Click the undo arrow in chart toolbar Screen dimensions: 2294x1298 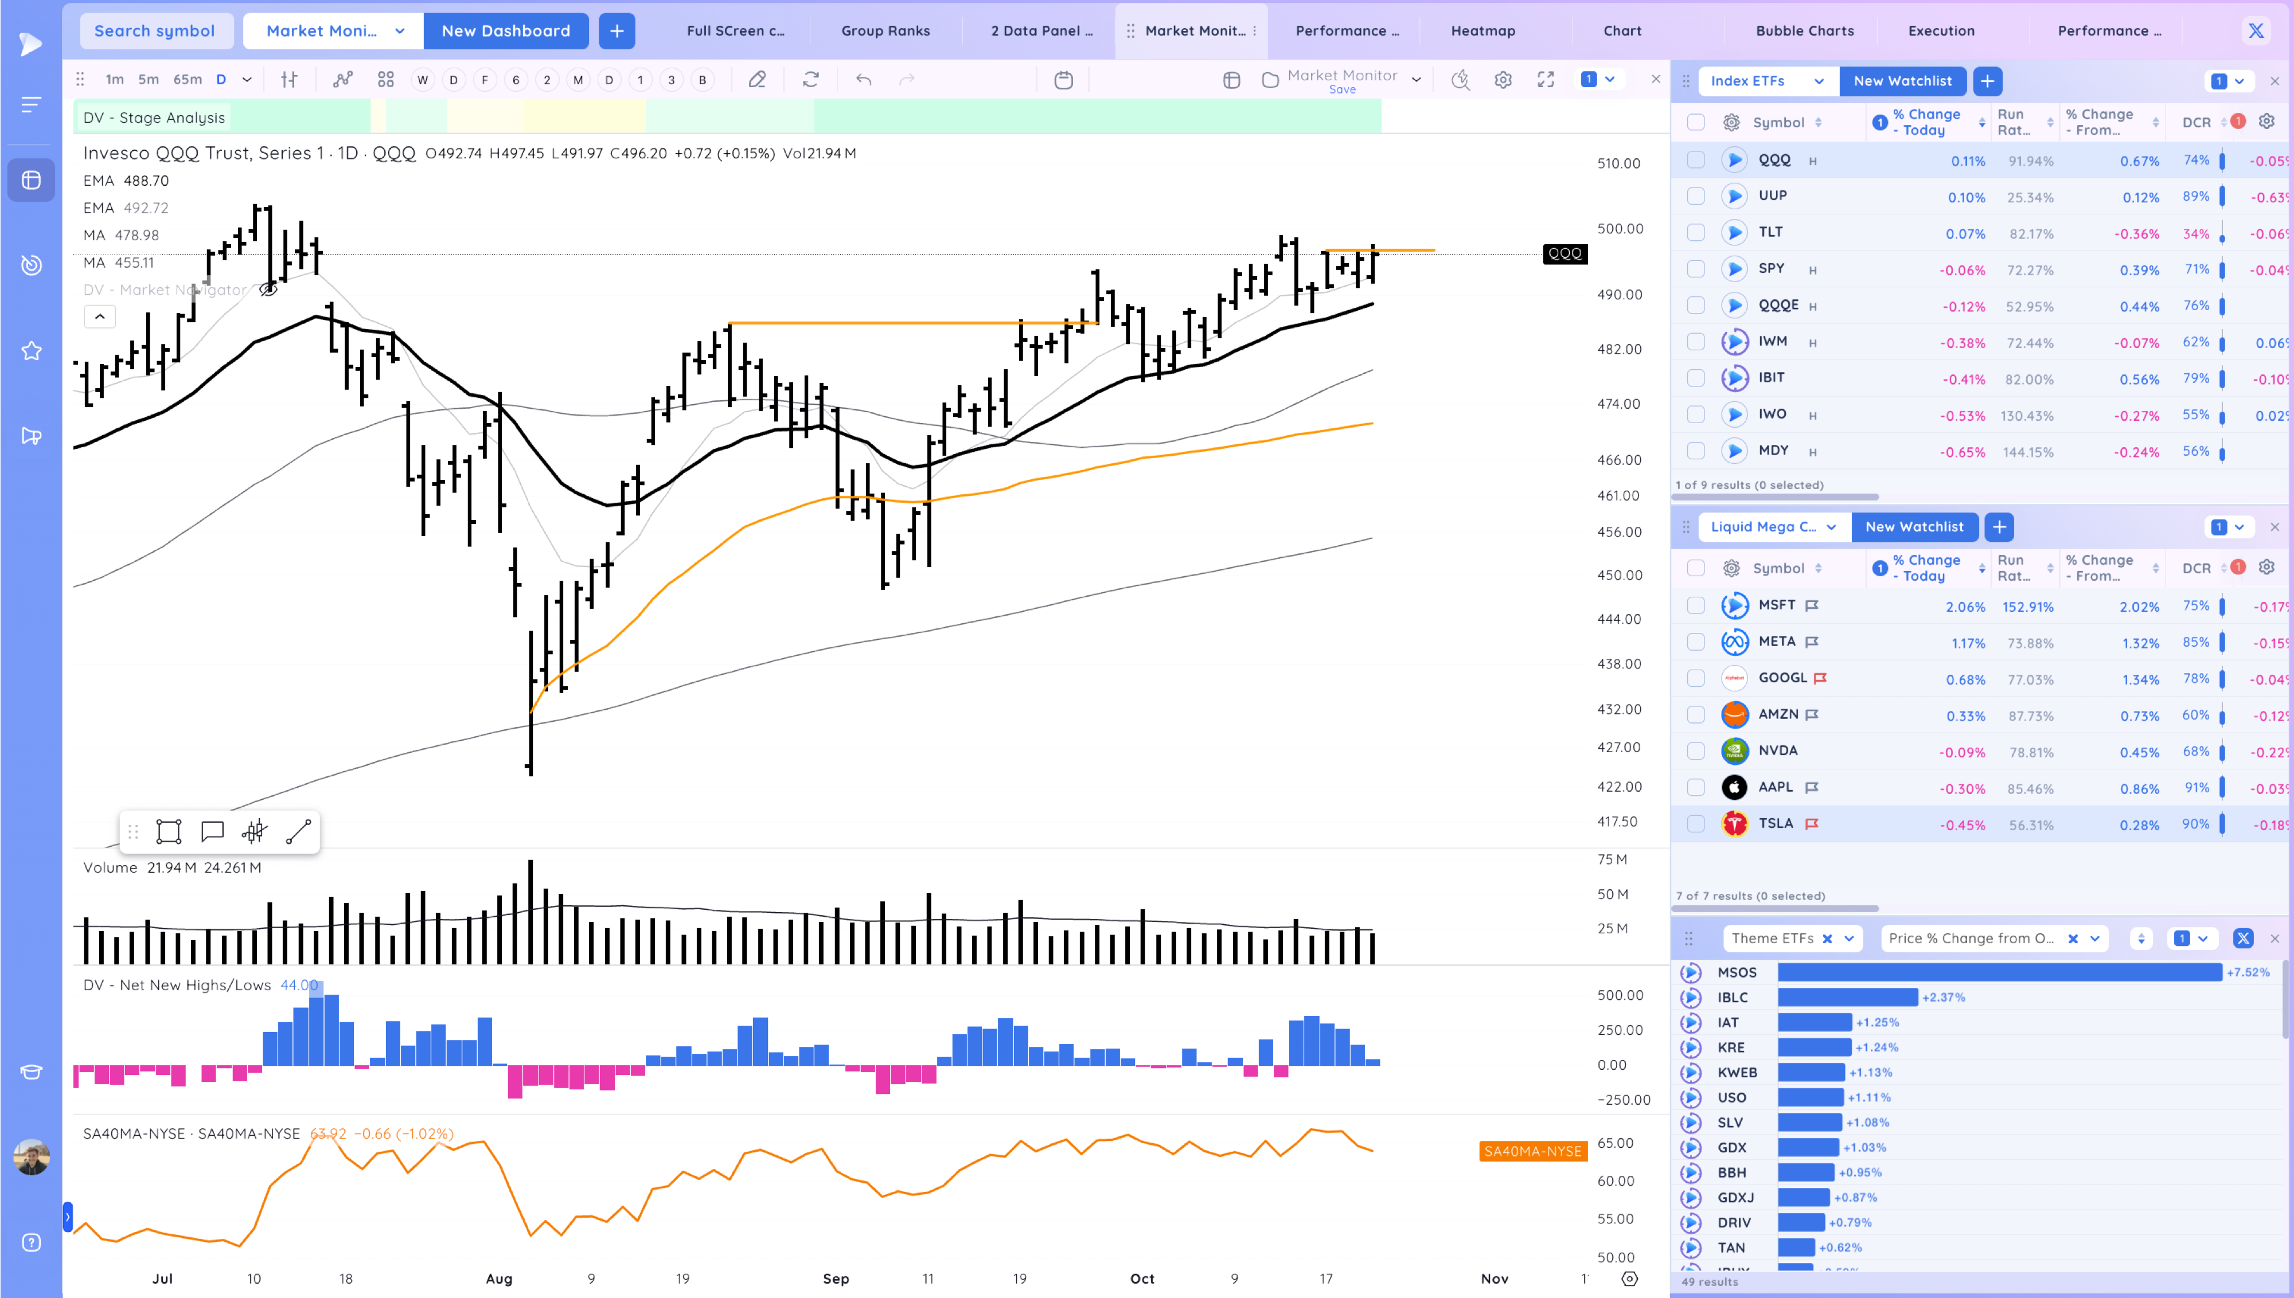(863, 80)
